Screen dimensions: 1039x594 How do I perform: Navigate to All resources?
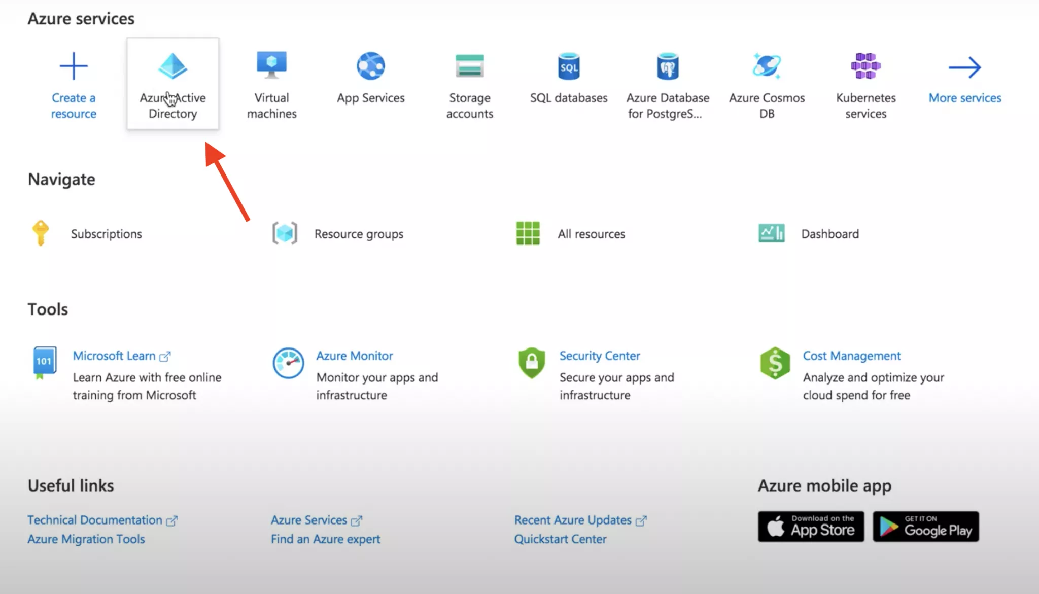[591, 234]
